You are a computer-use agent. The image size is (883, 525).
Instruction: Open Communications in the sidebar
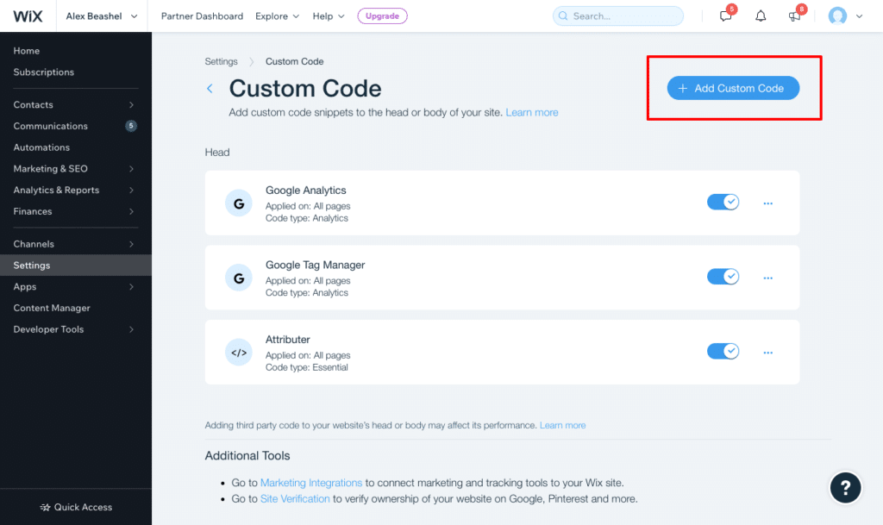51,126
